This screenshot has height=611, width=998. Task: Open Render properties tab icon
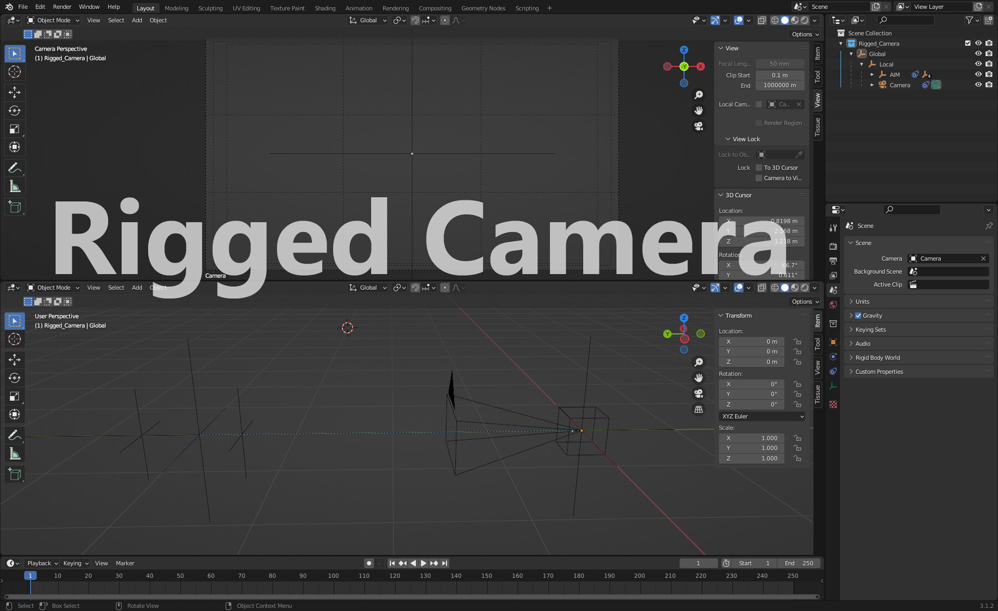point(833,246)
